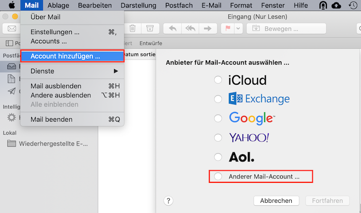Open the flag color dropdown arrow
The image size is (361, 213).
[238, 28]
